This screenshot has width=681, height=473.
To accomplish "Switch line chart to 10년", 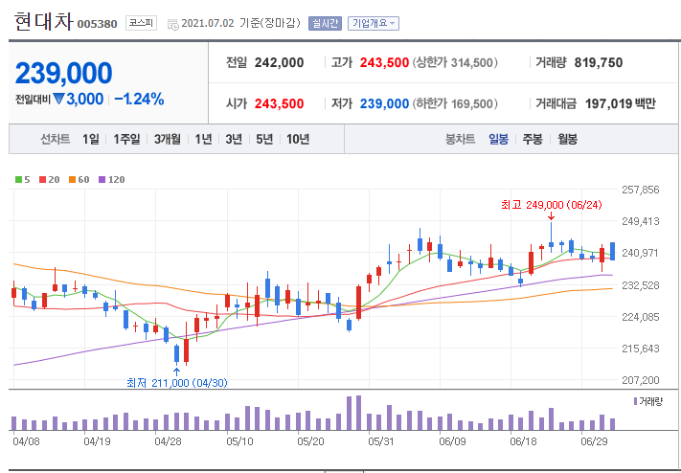I will point(298,140).
